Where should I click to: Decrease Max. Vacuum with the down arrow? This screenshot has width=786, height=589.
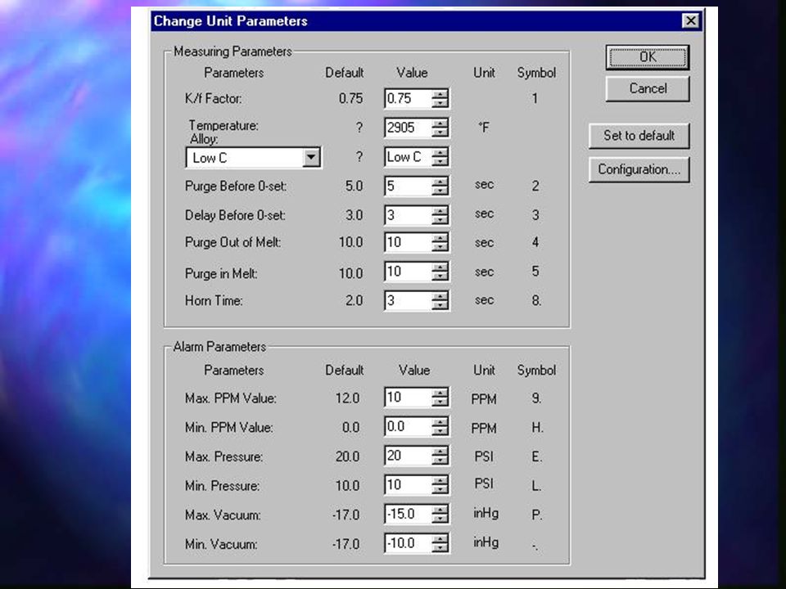440,519
